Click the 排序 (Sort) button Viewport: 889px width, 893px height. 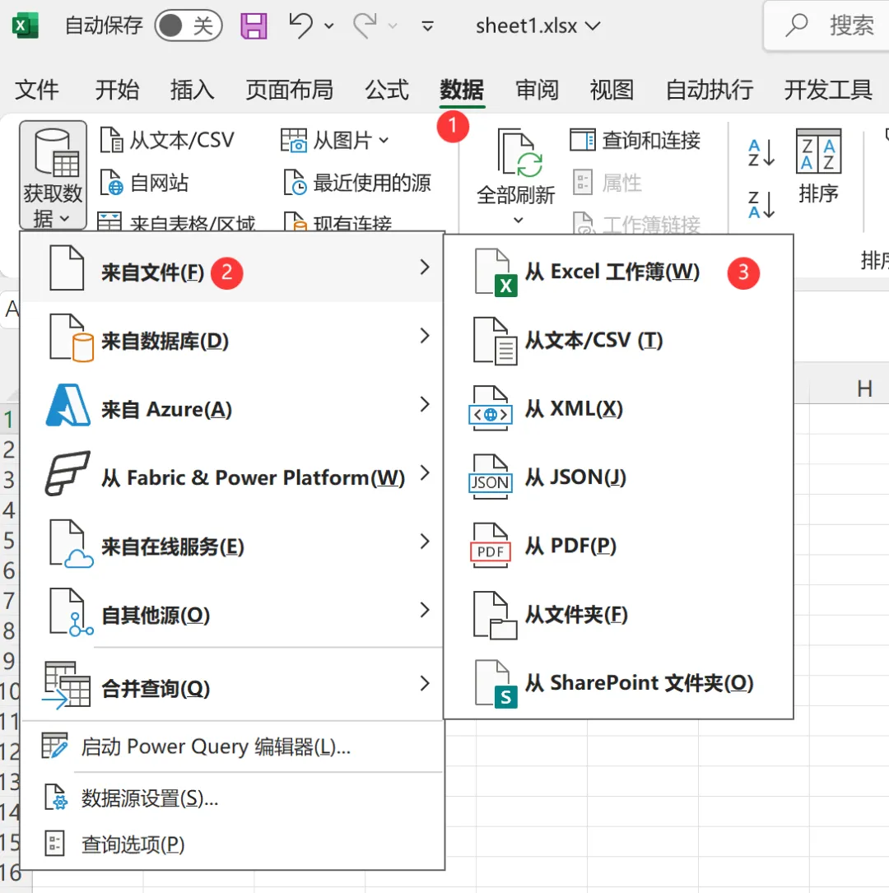[x=818, y=166]
